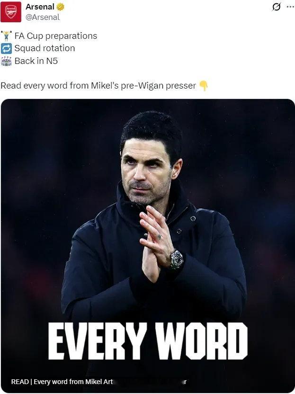Select the 'FA Cup preparations' text line

tap(56, 36)
